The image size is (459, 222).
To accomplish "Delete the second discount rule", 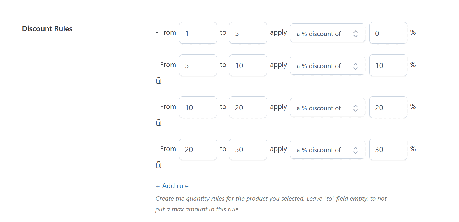I will [158, 81].
